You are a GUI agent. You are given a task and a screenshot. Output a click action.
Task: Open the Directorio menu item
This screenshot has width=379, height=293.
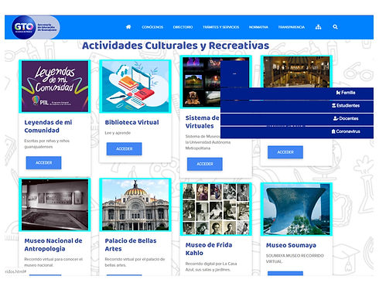[183, 27]
